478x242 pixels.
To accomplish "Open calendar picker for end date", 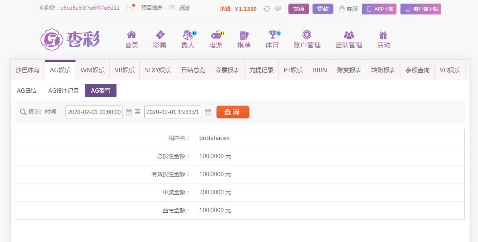I will tap(208, 112).
